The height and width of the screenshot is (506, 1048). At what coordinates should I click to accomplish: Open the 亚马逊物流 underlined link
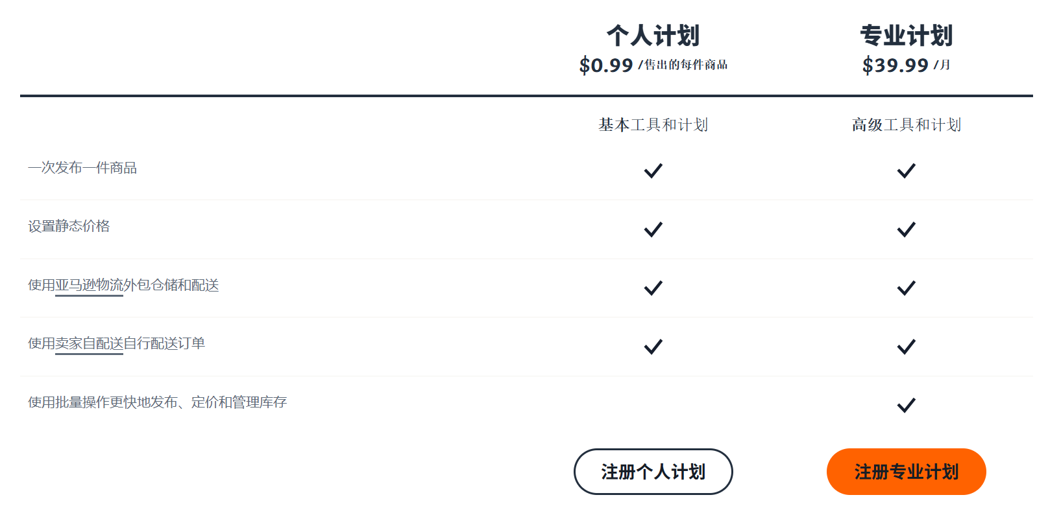pos(89,286)
